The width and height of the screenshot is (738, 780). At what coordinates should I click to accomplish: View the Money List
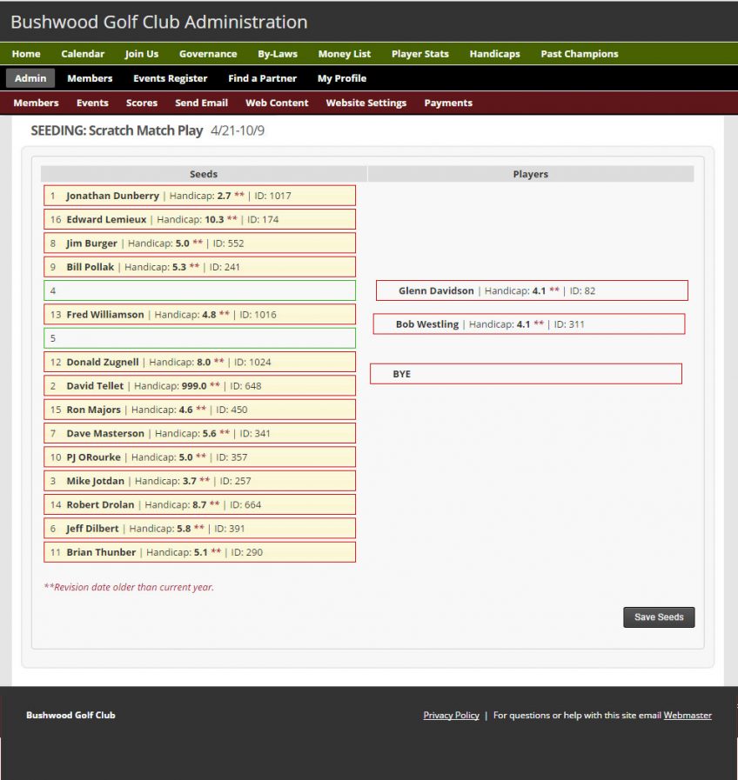pos(344,54)
